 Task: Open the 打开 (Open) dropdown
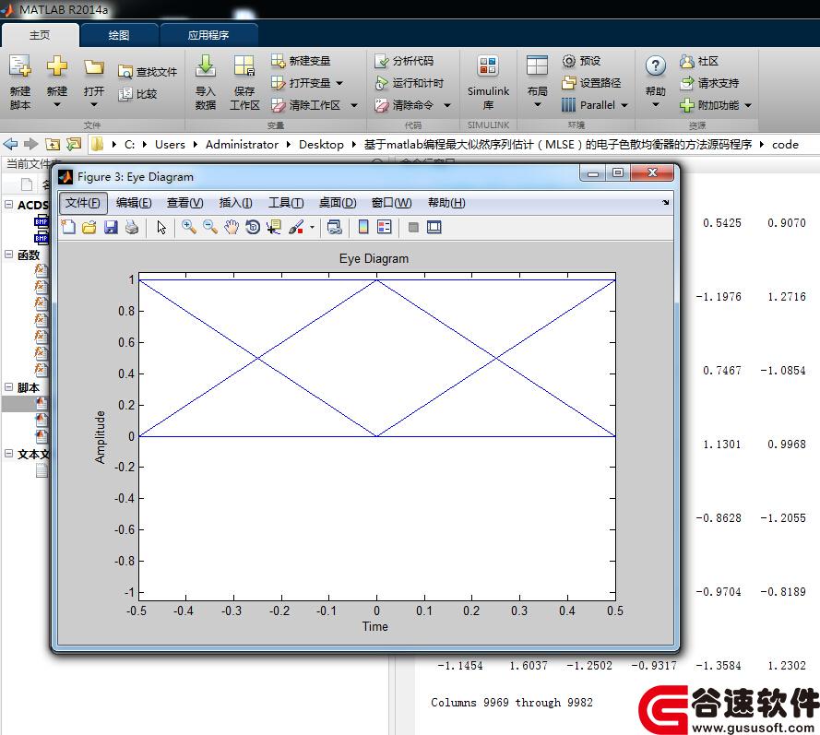pos(93,105)
